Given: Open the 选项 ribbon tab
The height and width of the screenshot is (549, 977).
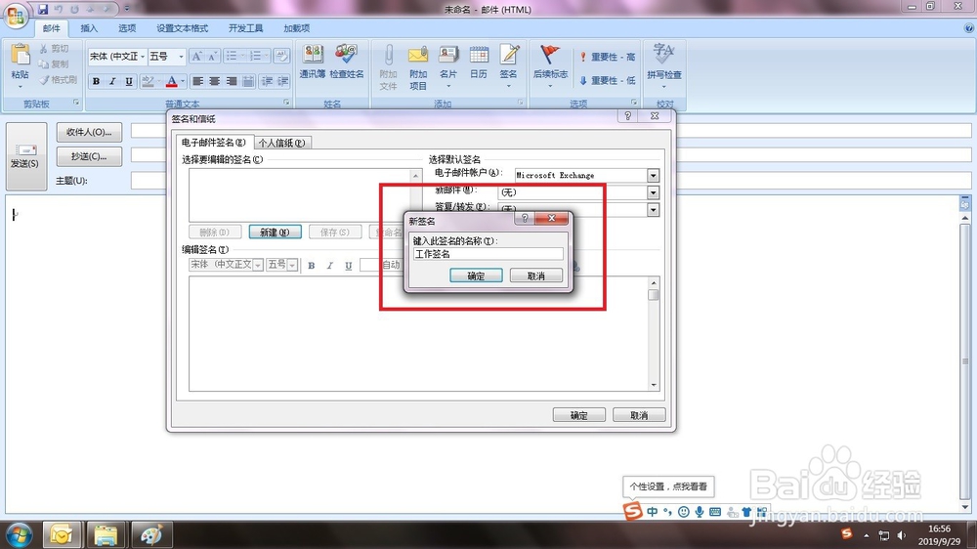Looking at the screenshot, I should point(127,28).
